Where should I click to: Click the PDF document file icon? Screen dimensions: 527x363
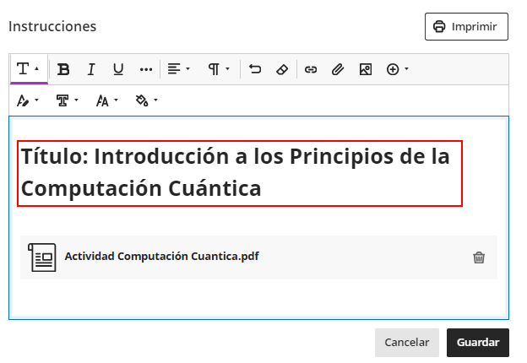[42, 257]
